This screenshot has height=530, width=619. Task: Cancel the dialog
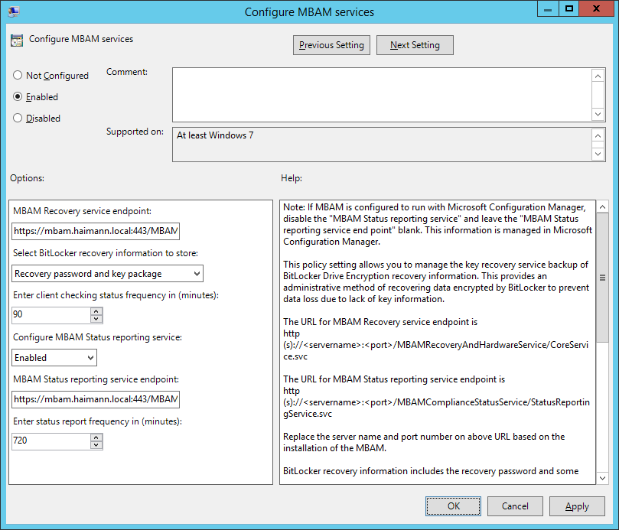(x=515, y=506)
